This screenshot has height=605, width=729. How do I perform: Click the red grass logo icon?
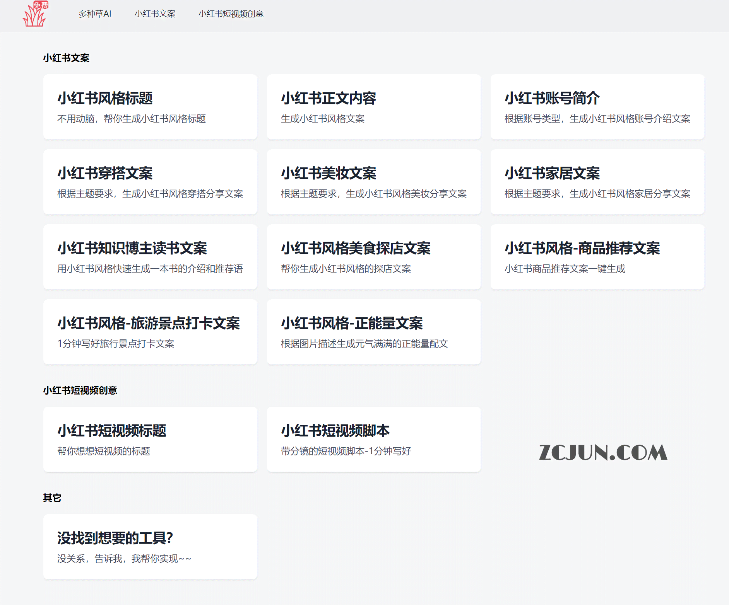[35, 14]
